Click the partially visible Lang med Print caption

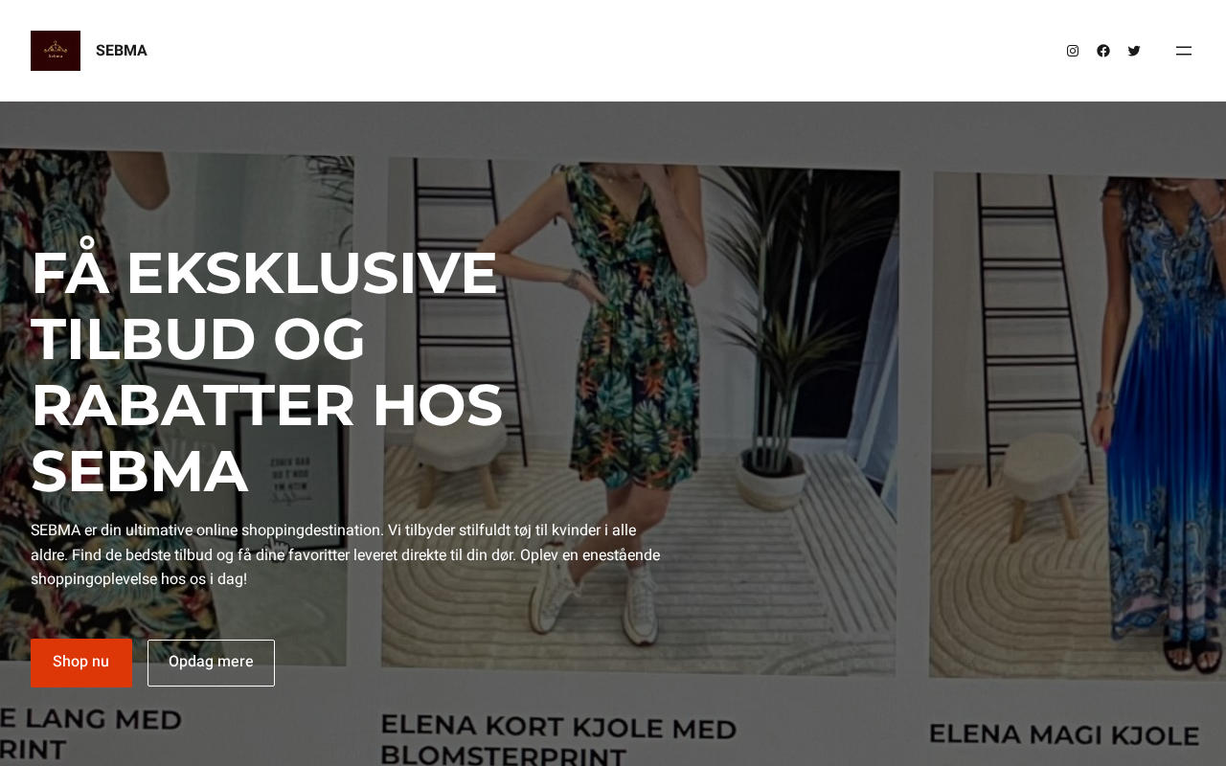(91, 733)
